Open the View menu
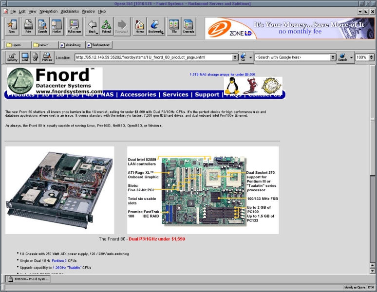The width and height of the screenshot is (377, 292). click(32, 11)
